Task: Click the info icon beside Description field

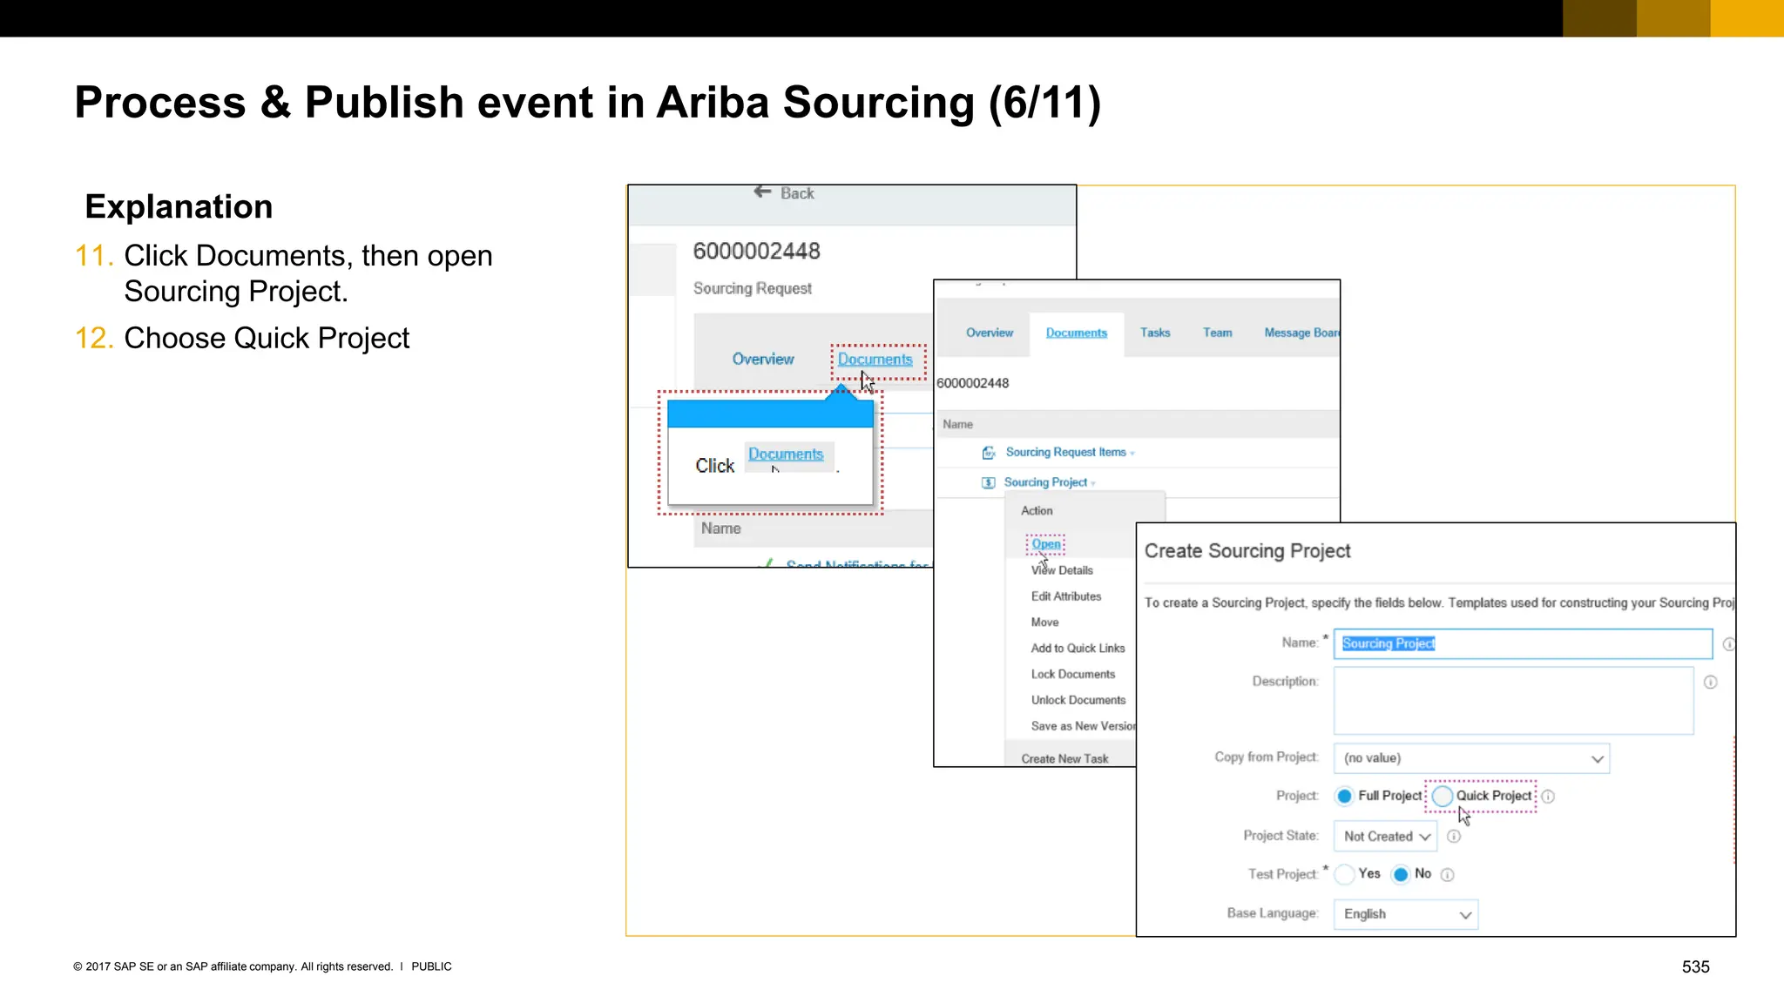Action: 1710,682
